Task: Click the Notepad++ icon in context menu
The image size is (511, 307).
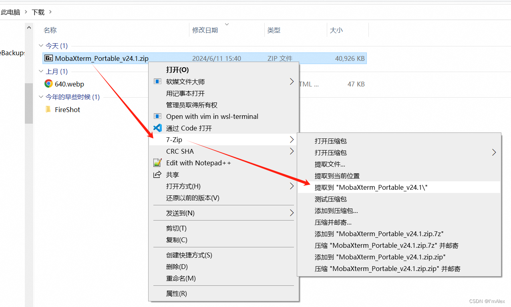Action: click(x=157, y=163)
